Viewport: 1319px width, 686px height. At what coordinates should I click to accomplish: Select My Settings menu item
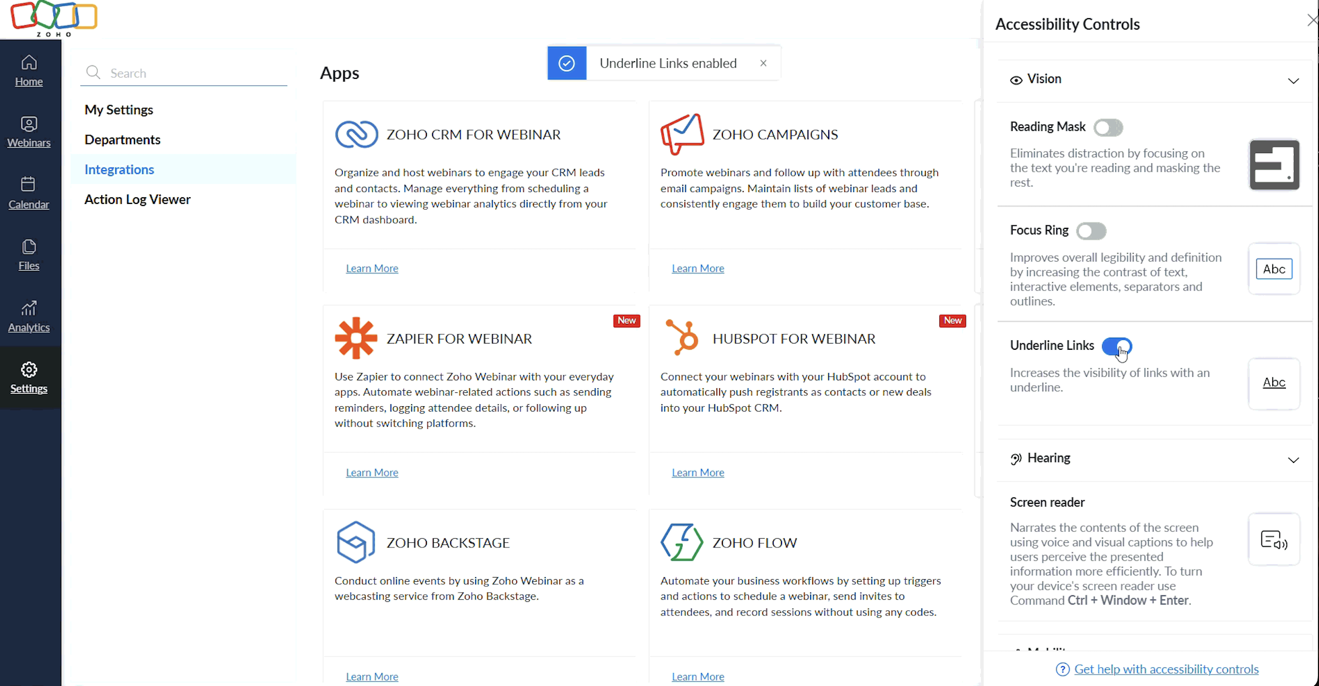(119, 109)
